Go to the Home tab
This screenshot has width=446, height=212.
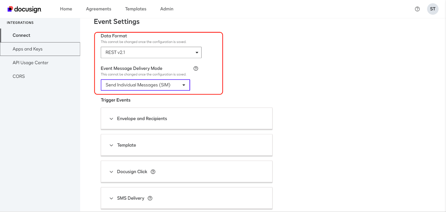pos(66,9)
